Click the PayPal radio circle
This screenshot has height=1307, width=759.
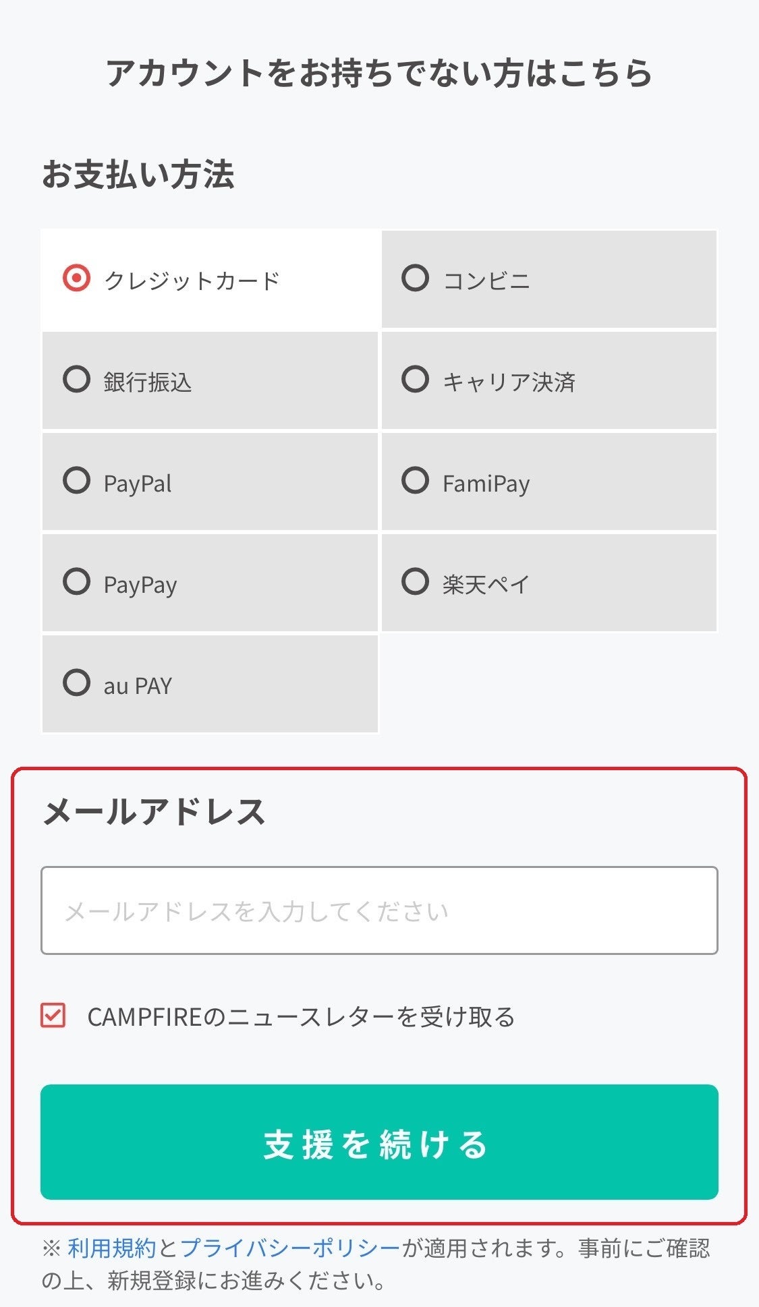click(76, 481)
